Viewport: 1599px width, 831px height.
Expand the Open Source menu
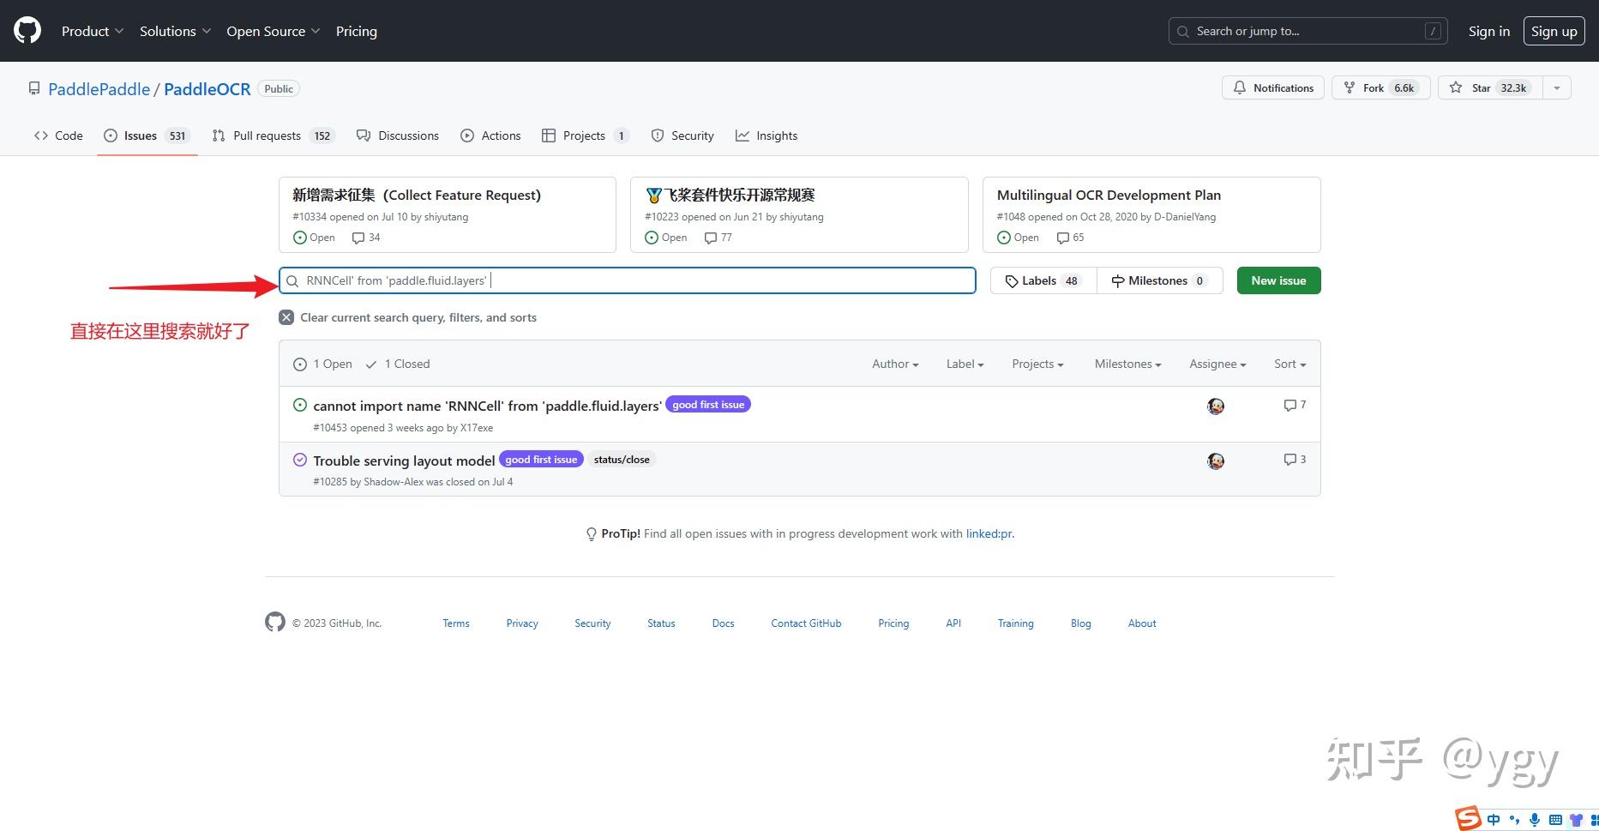pyautogui.click(x=274, y=31)
